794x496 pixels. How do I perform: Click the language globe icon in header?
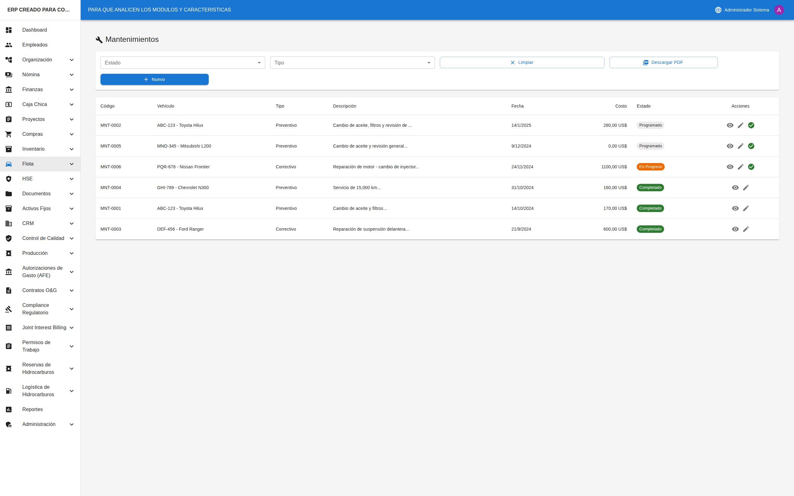[718, 10]
